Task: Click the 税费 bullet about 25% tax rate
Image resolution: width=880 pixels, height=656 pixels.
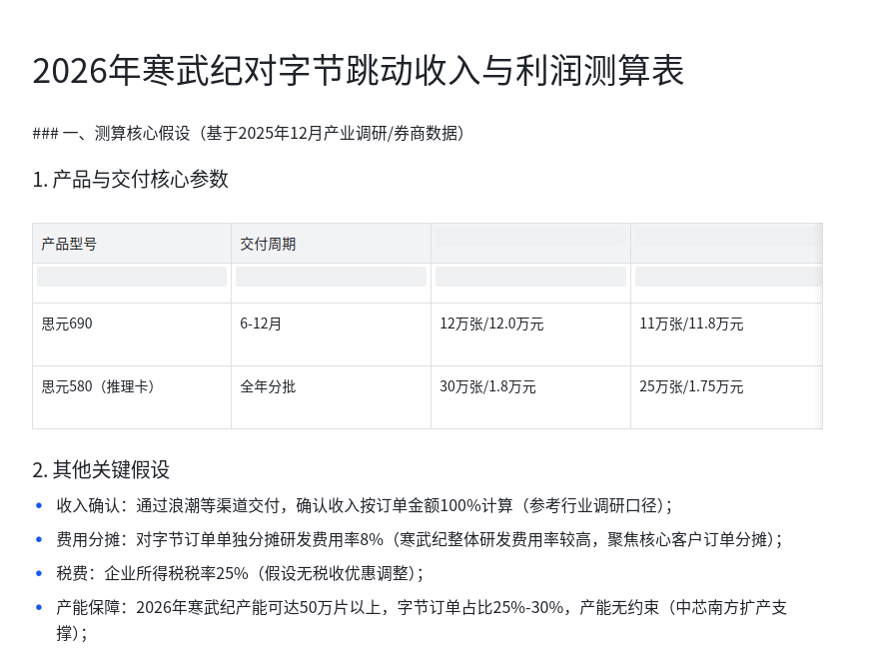Action: [240, 573]
